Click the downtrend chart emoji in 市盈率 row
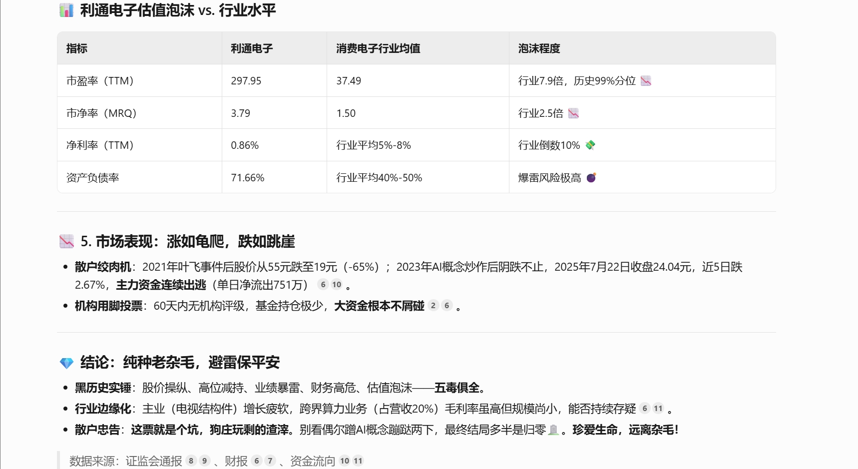Screen dimensions: 858x469 coord(646,81)
